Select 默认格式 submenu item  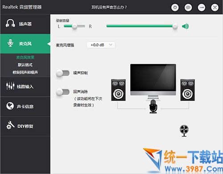(x=25, y=65)
